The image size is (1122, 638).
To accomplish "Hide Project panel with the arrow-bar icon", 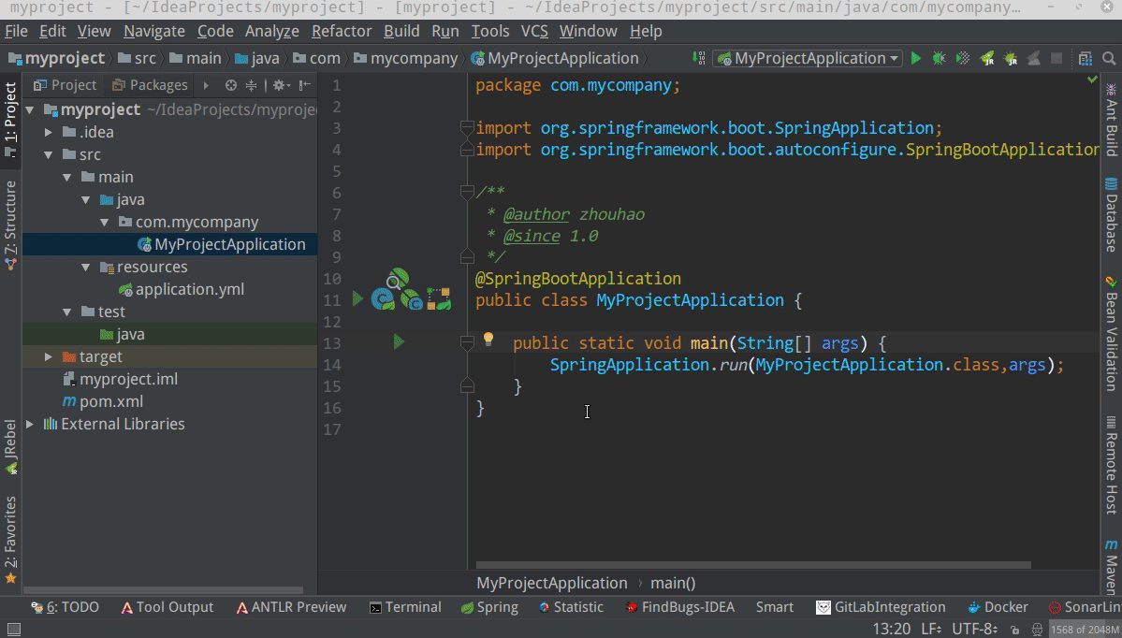I will [x=305, y=85].
